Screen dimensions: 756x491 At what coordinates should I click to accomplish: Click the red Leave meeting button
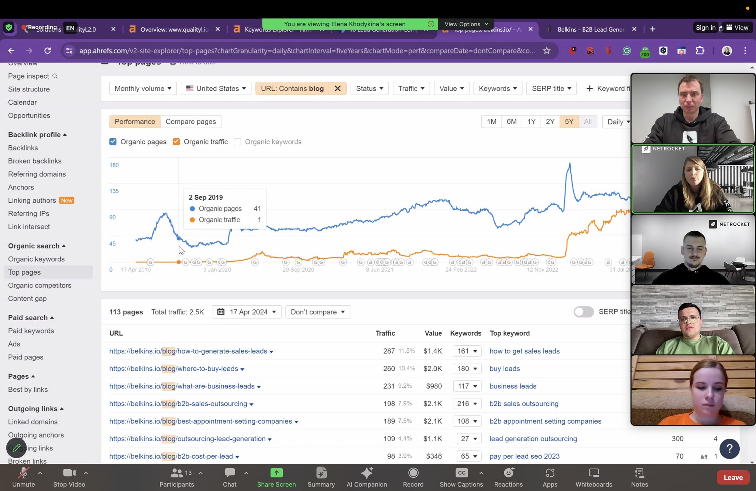(x=733, y=477)
